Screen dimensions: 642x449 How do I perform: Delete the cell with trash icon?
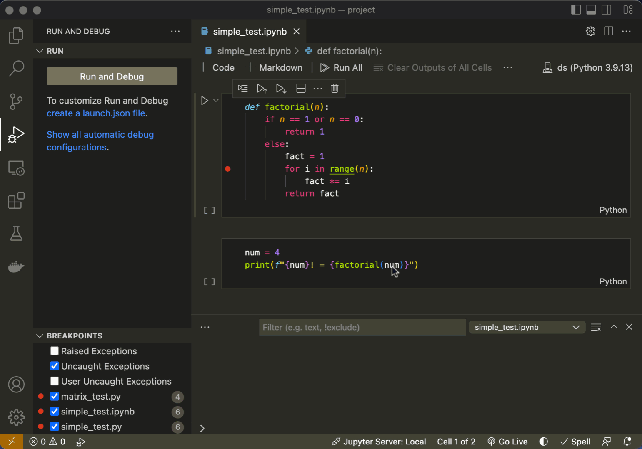[x=335, y=88]
